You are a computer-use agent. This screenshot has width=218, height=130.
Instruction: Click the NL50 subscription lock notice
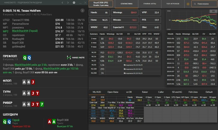[x=133, y=65]
